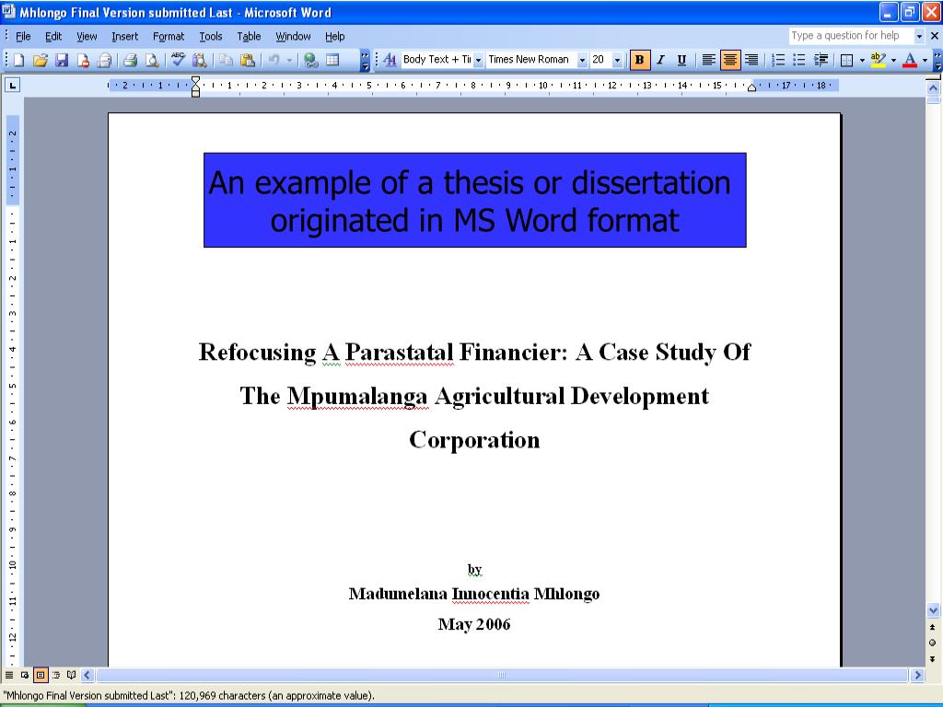Switch to Normal view icon in bottom bar
Viewport: 943px width, 707px height.
tap(9, 675)
